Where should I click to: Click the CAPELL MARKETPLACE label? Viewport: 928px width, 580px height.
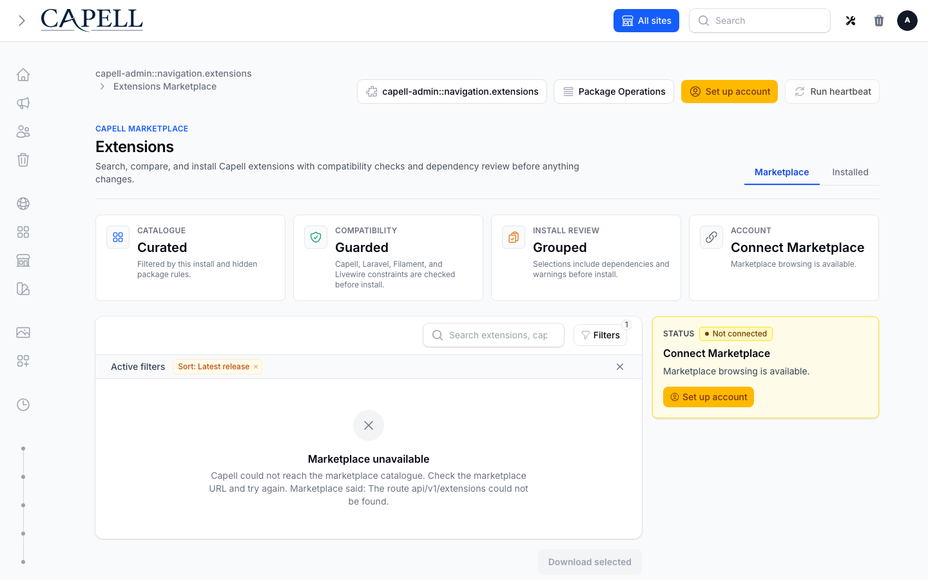142,129
